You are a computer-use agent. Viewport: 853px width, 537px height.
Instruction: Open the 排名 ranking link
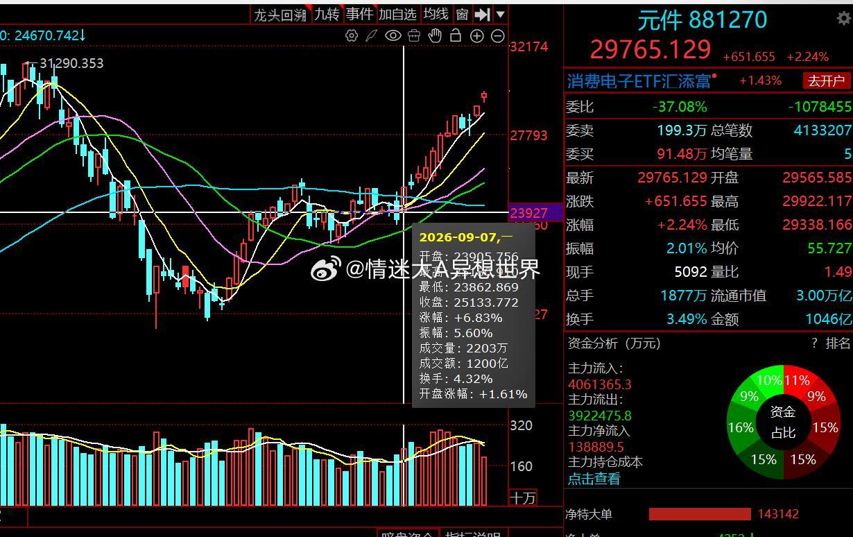pos(838,343)
